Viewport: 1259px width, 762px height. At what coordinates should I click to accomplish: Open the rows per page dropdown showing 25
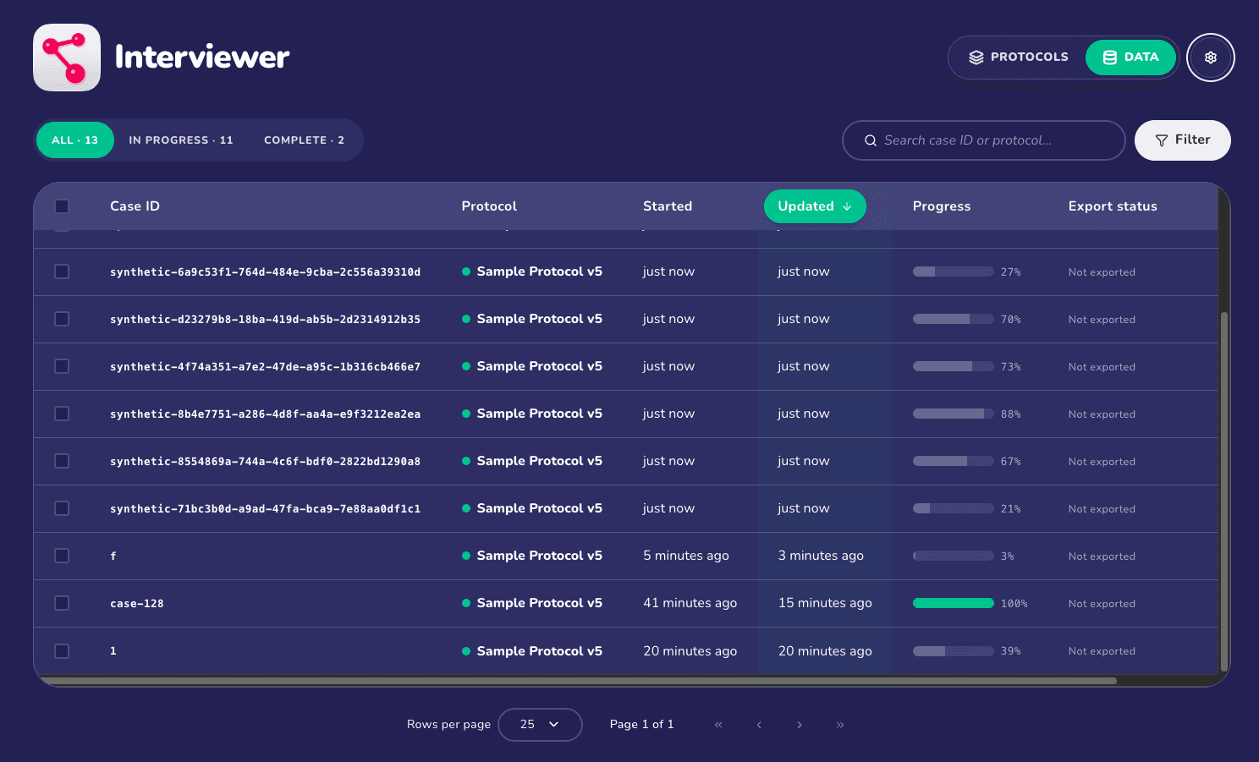[540, 725]
